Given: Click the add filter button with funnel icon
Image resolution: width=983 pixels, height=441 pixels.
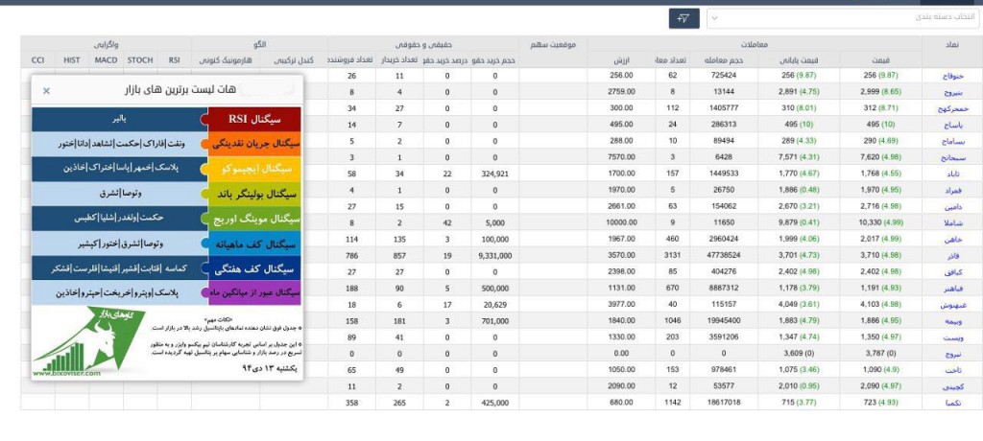Looking at the screenshot, I should (x=683, y=18).
